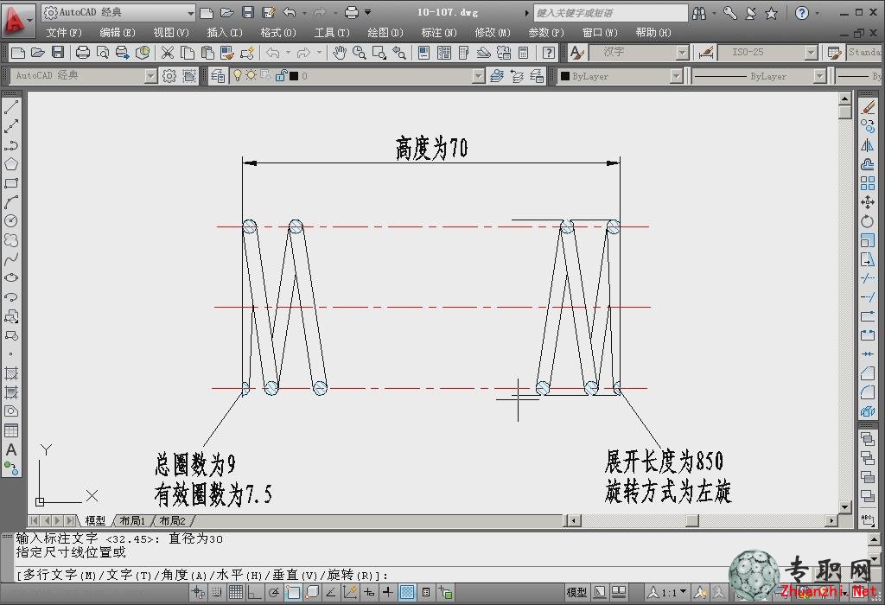Toggle Grid Display in status bar
The width and height of the screenshot is (885, 605).
pos(236,592)
